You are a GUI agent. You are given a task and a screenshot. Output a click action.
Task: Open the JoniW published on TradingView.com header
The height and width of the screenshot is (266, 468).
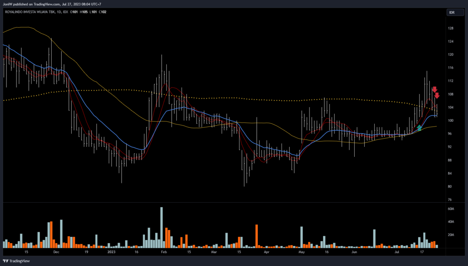51,4
